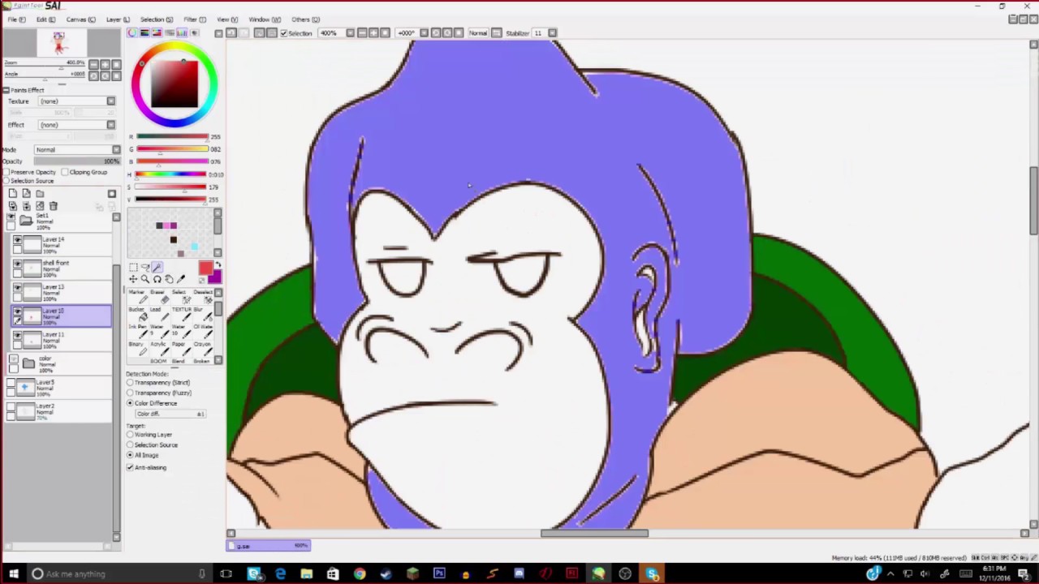This screenshot has height=584, width=1039.
Task: Select the color layer folder
Action: click(x=60, y=363)
